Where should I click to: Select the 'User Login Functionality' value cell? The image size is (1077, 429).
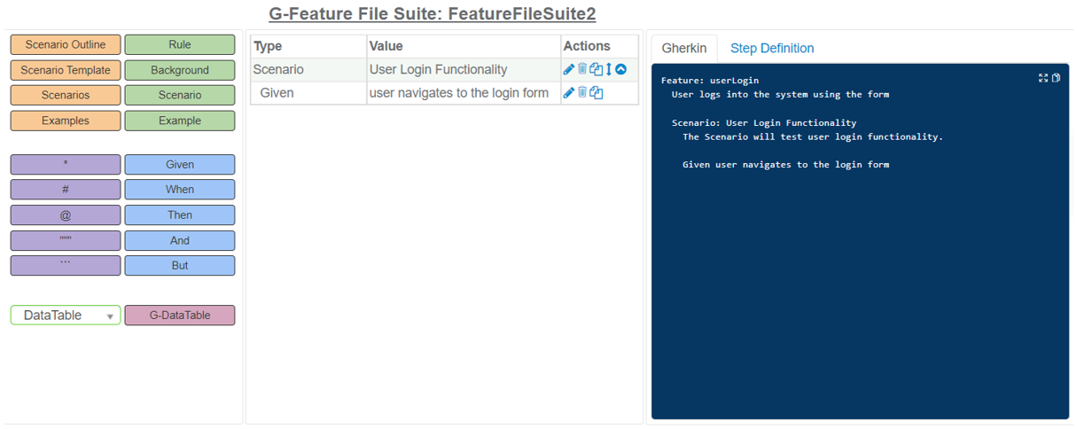tap(464, 69)
